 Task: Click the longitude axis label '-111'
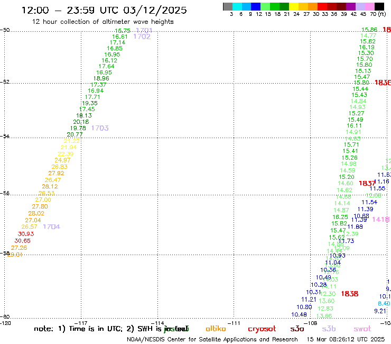tap(234, 323)
